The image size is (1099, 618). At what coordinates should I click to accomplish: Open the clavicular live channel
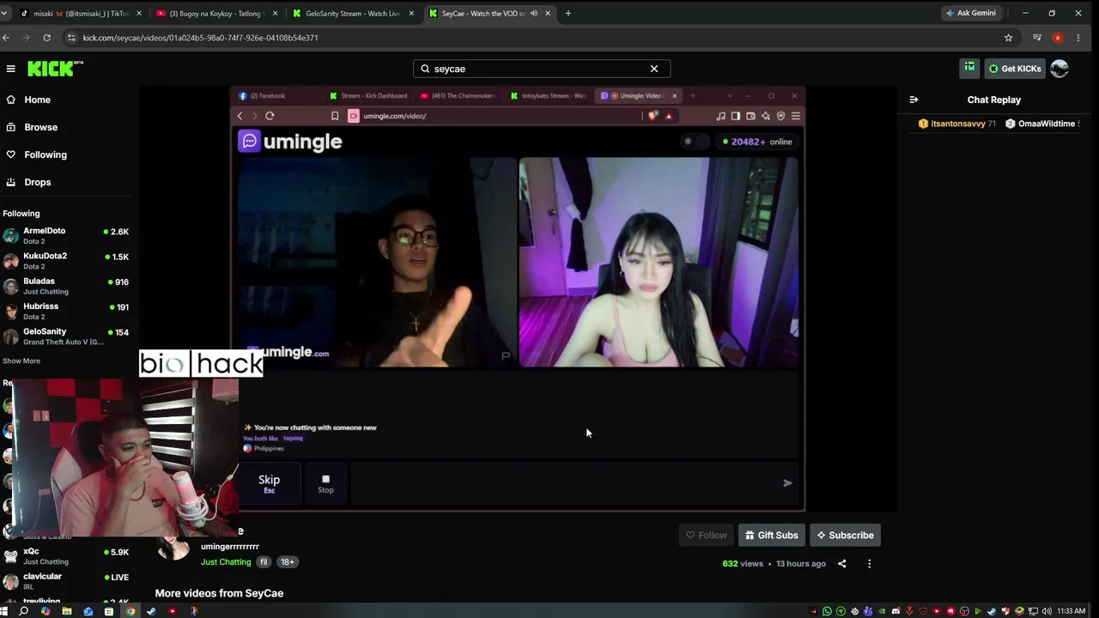point(66,581)
